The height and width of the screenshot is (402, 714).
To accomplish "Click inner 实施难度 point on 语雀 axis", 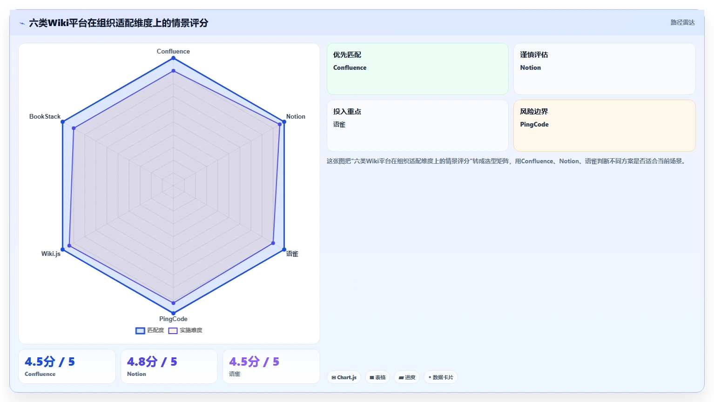I will tap(273, 243).
